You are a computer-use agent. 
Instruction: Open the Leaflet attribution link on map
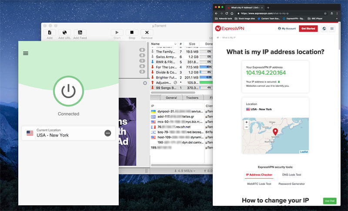coord(304,152)
